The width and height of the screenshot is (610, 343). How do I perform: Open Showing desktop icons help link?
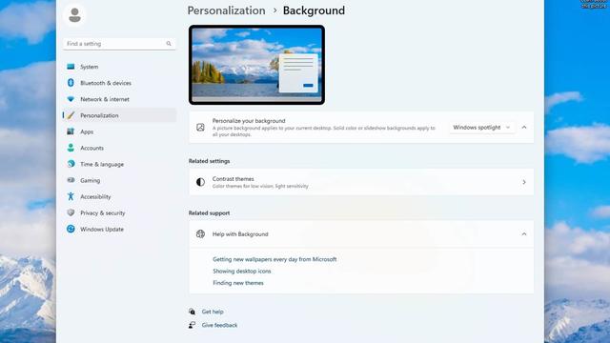point(241,271)
